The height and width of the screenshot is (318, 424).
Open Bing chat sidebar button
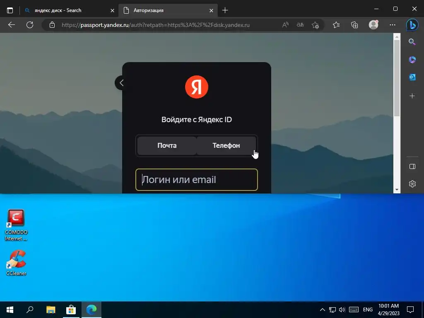point(412,25)
